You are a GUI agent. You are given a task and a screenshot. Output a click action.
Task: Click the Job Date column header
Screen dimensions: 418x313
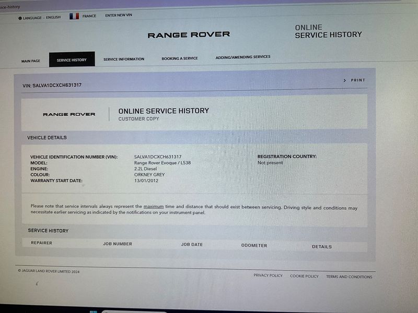click(x=192, y=245)
